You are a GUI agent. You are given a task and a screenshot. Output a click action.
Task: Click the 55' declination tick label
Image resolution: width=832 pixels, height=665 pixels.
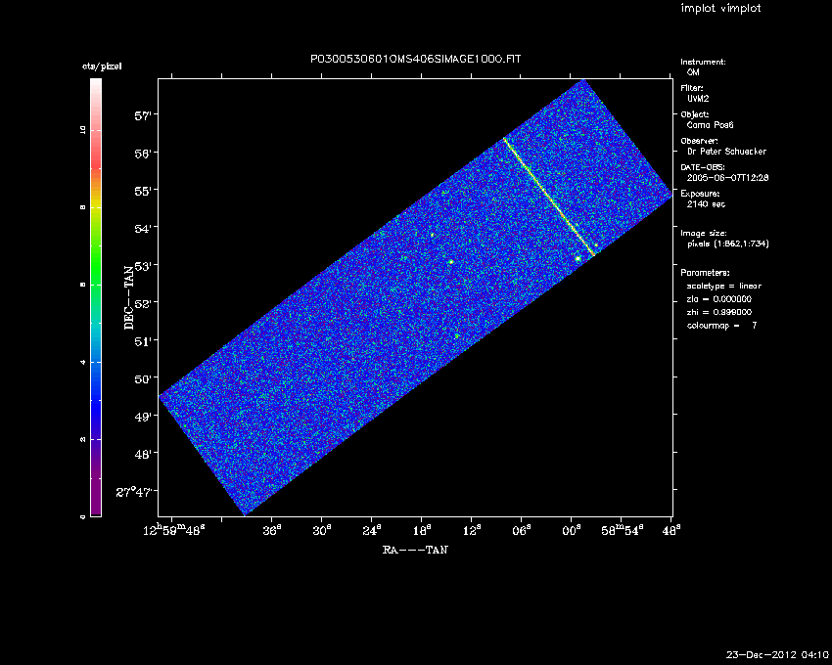pyautogui.click(x=143, y=191)
